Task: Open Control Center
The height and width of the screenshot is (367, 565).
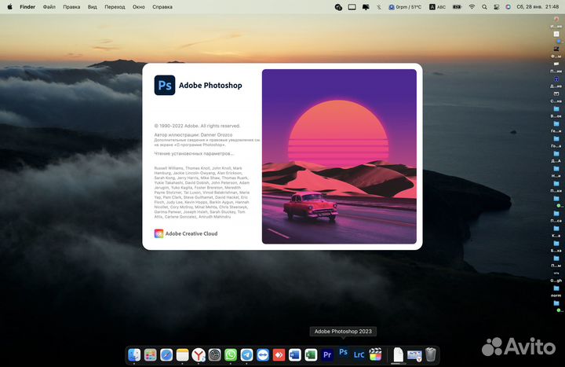Action: [497, 7]
